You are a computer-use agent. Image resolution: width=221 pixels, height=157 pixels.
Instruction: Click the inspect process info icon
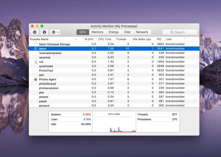pos(45,32)
